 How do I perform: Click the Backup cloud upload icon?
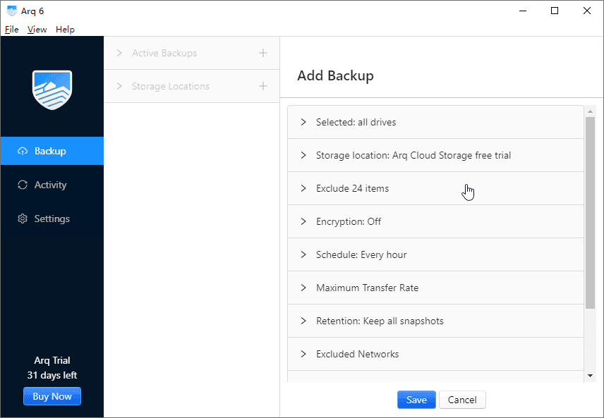click(x=23, y=151)
